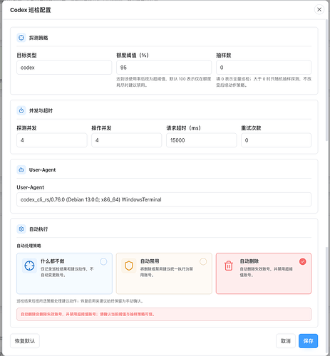Click the 额度阈值（%） label
330x356 pixels.
tap(133, 56)
